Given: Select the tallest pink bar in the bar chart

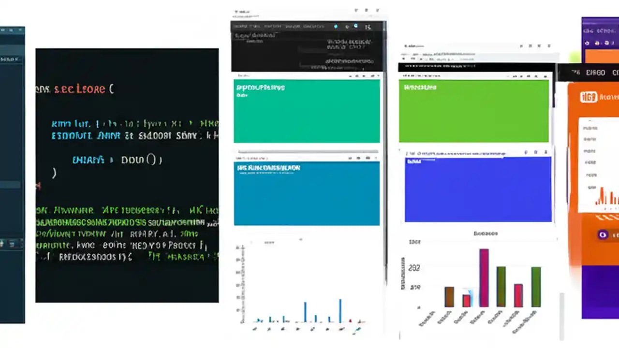Looking at the screenshot, I should [484, 278].
